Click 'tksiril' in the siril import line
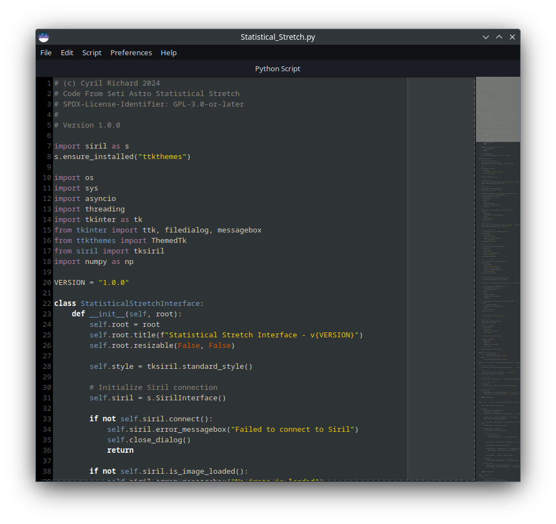The image size is (556, 524). click(149, 251)
